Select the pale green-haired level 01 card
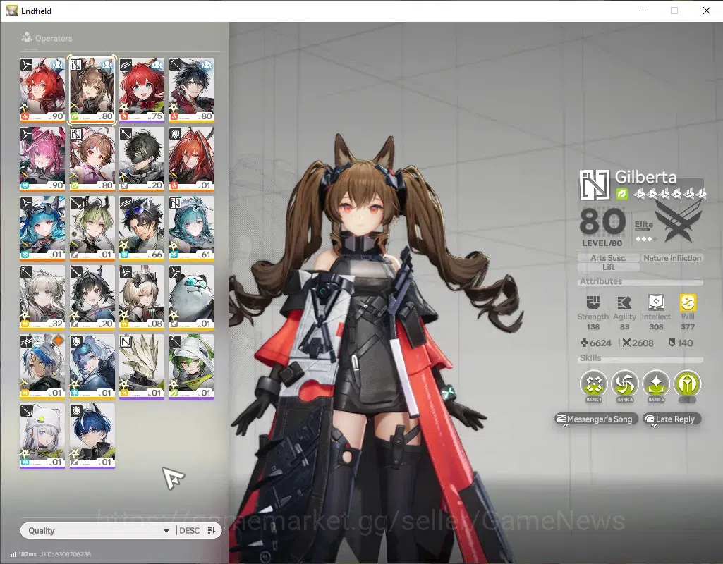This screenshot has height=564, width=723. (x=92, y=228)
